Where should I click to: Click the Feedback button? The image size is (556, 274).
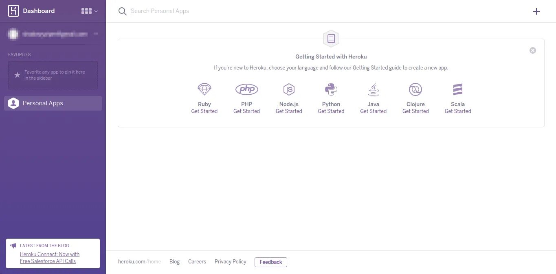click(x=271, y=262)
